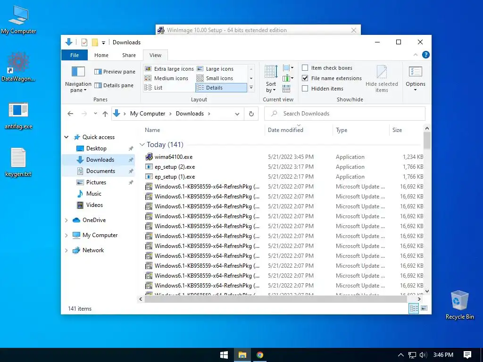Toggle the Details pane
The width and height of the screenshot is (483, 362).
pyautogui.click(x=114, y=85)
